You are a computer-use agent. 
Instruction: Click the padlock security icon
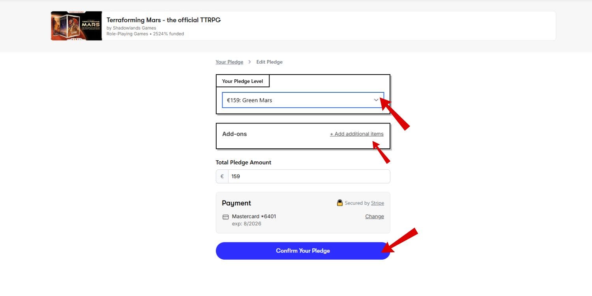[340, 203]
